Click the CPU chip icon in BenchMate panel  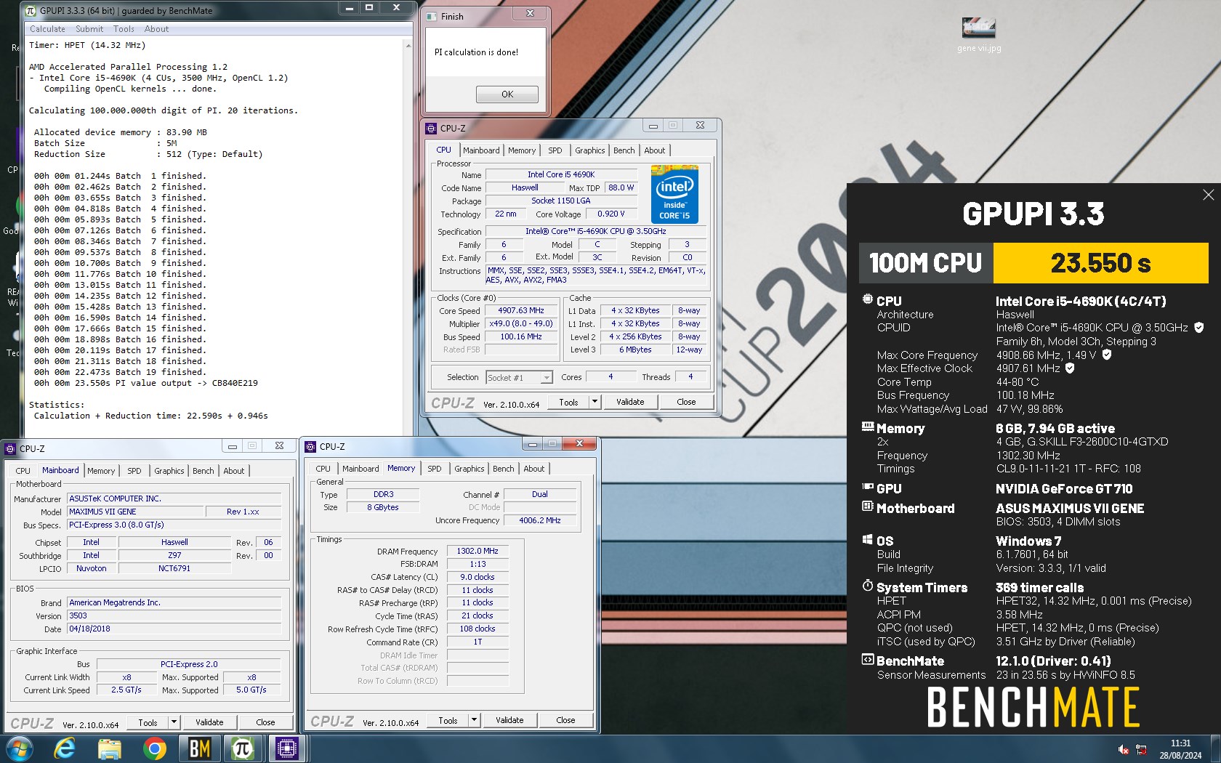click(868, 299)
